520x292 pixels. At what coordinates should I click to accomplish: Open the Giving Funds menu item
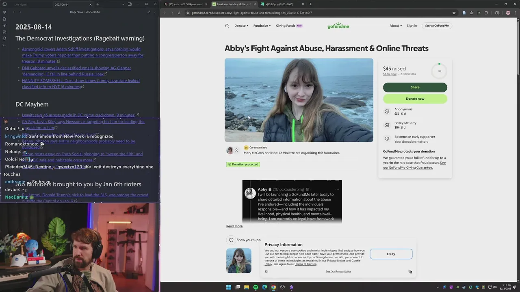(x=289, y=26)
